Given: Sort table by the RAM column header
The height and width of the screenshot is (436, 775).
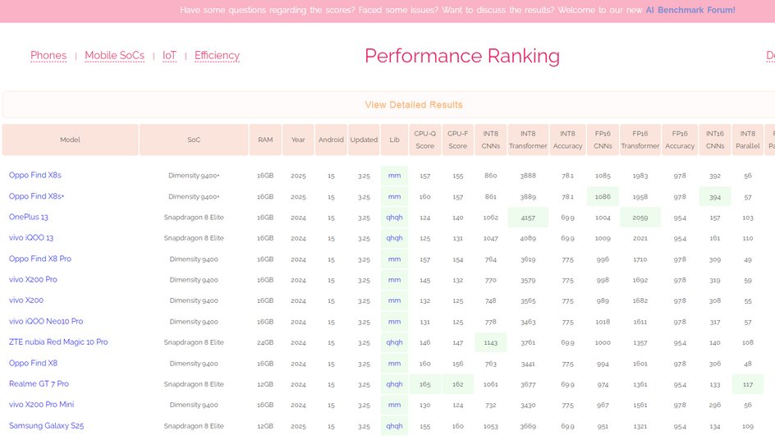Looking at the screenshot, I should [x=265, y=140].
